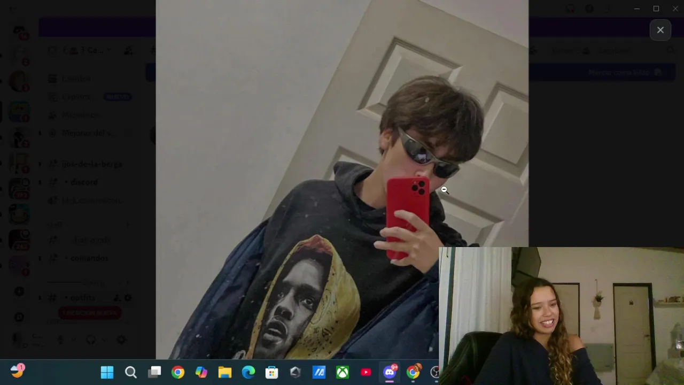Click the add a server plus icon

pos(19,291)
